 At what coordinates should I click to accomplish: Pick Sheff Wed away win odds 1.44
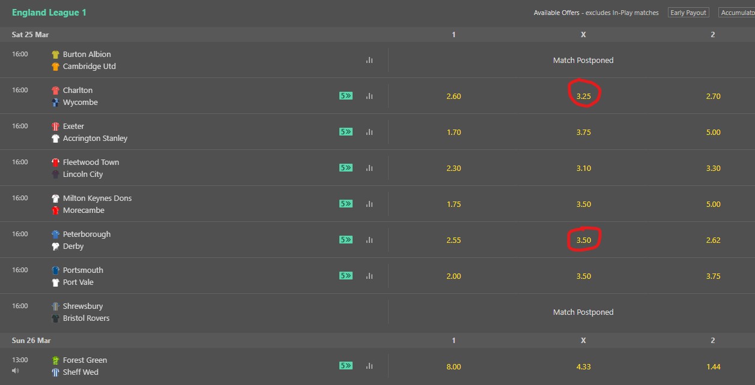click(713, 366)
